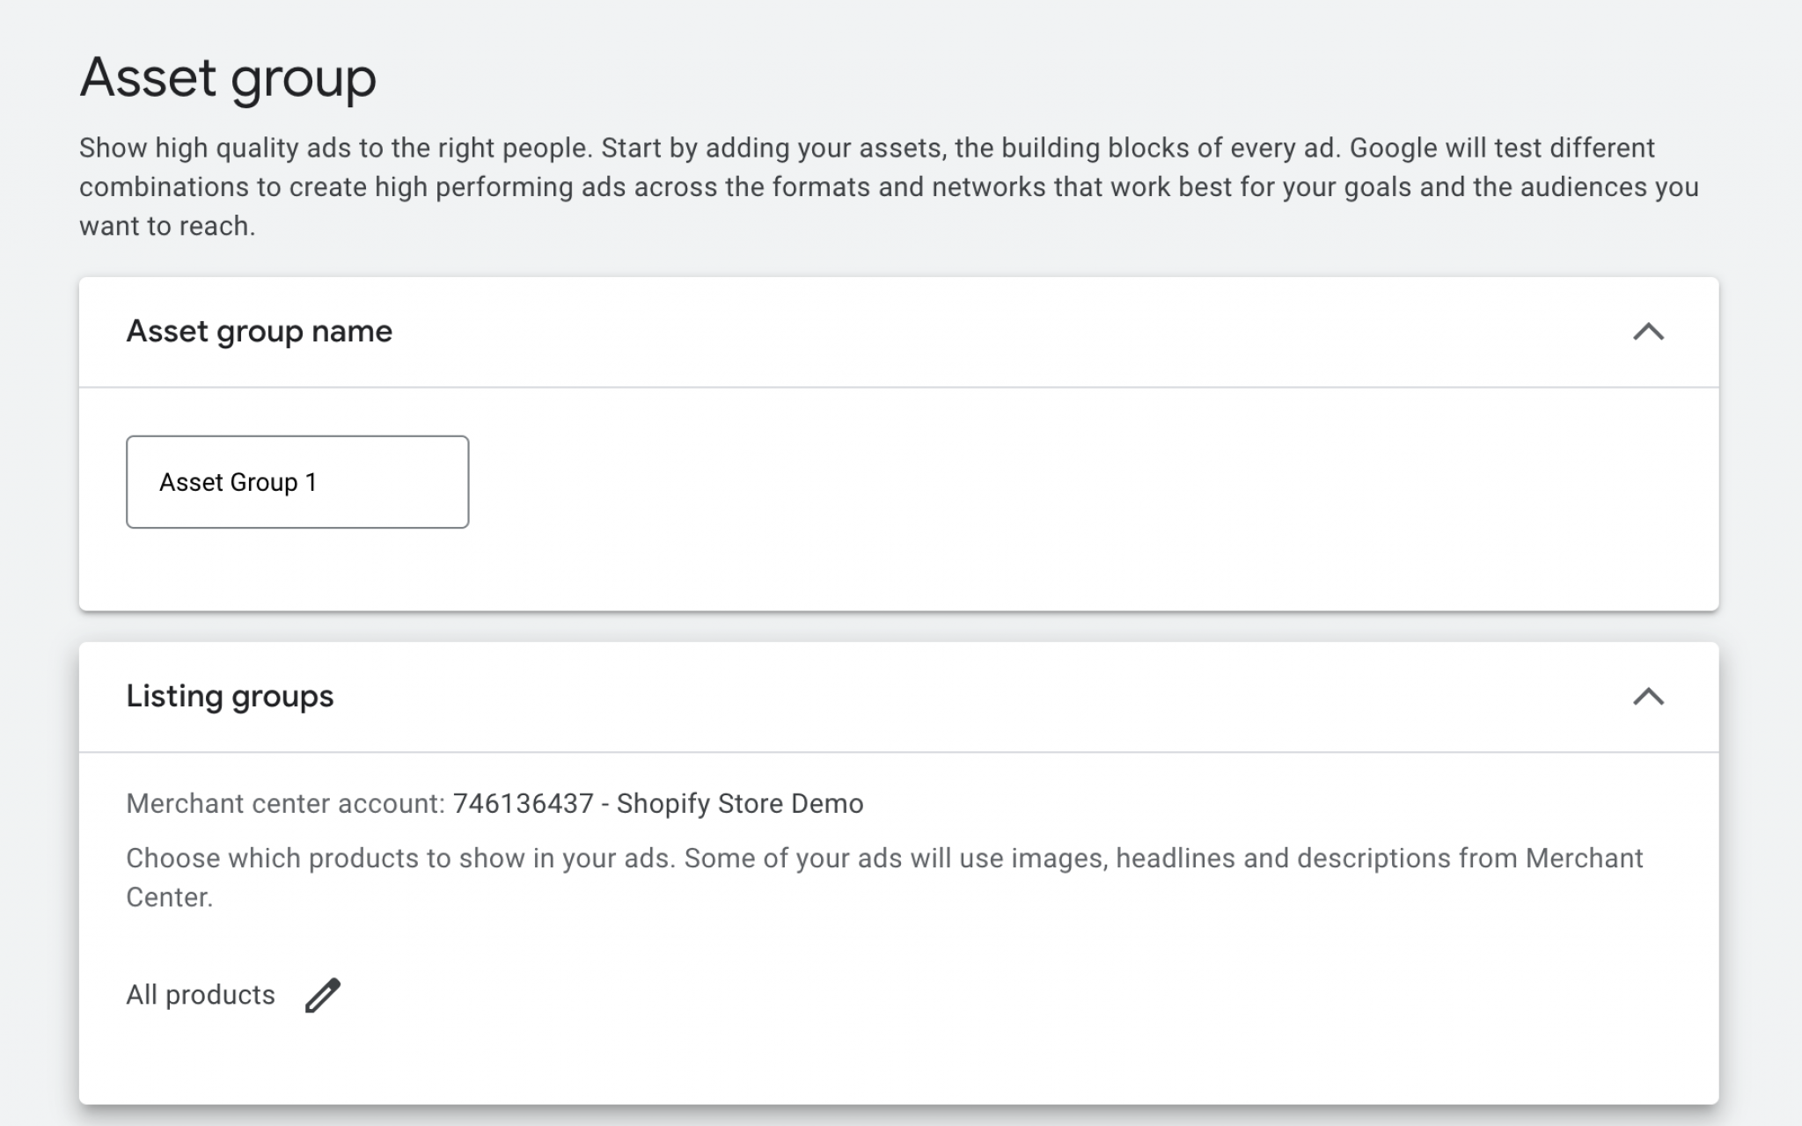Click 'Merchant Center' in the products description
This screenshot has width=1802, height=1126.
coord(1584,858)
